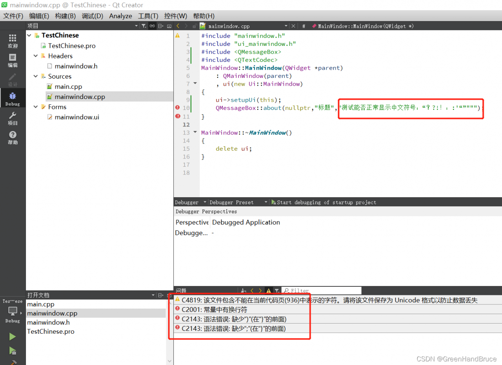Open the issues category filter funnel
The image size is (502, 365).
(x=277, y=291)
